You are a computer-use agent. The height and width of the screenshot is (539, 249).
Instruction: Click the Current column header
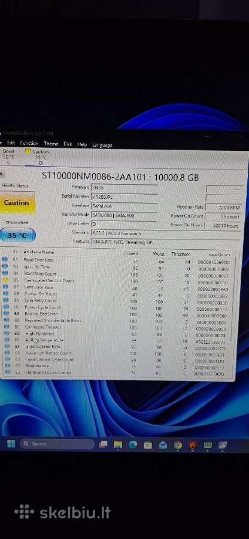coord(131,253)
